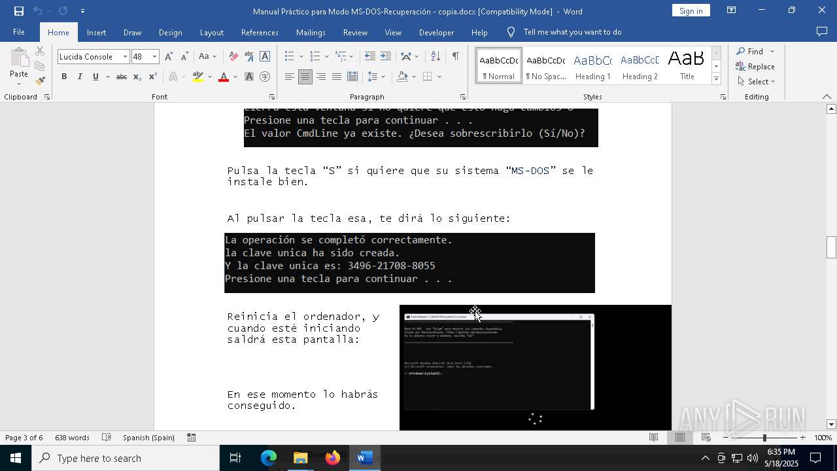Apply yellow text highlight color
Viewport: 837px width, 471px height.
tap(198, 77)
